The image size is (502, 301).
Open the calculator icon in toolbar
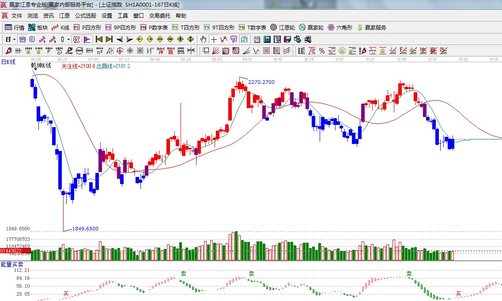tap(267, 39)
